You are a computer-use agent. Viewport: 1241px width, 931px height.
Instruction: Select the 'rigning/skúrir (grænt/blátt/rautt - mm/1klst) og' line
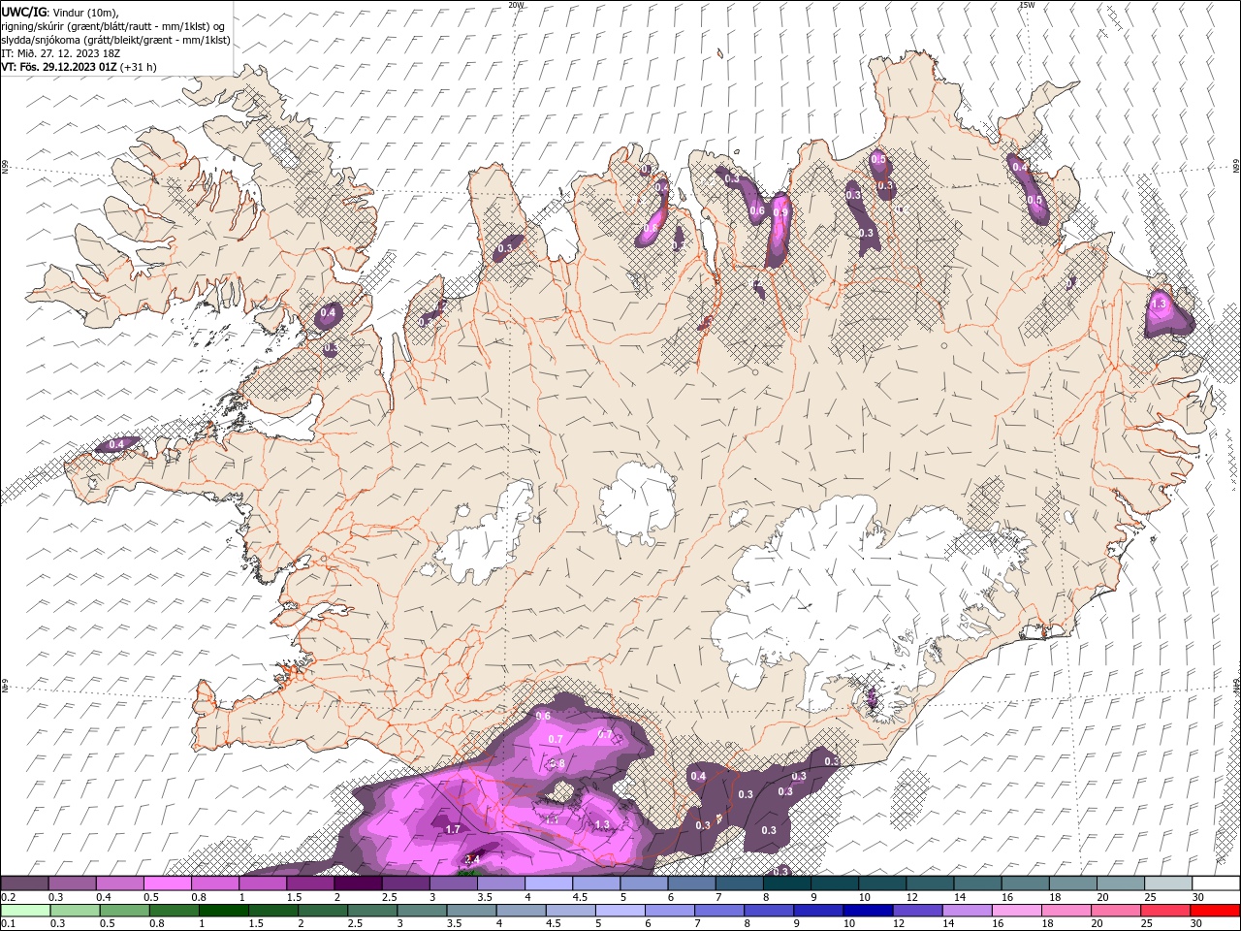(x=112, y=26)
